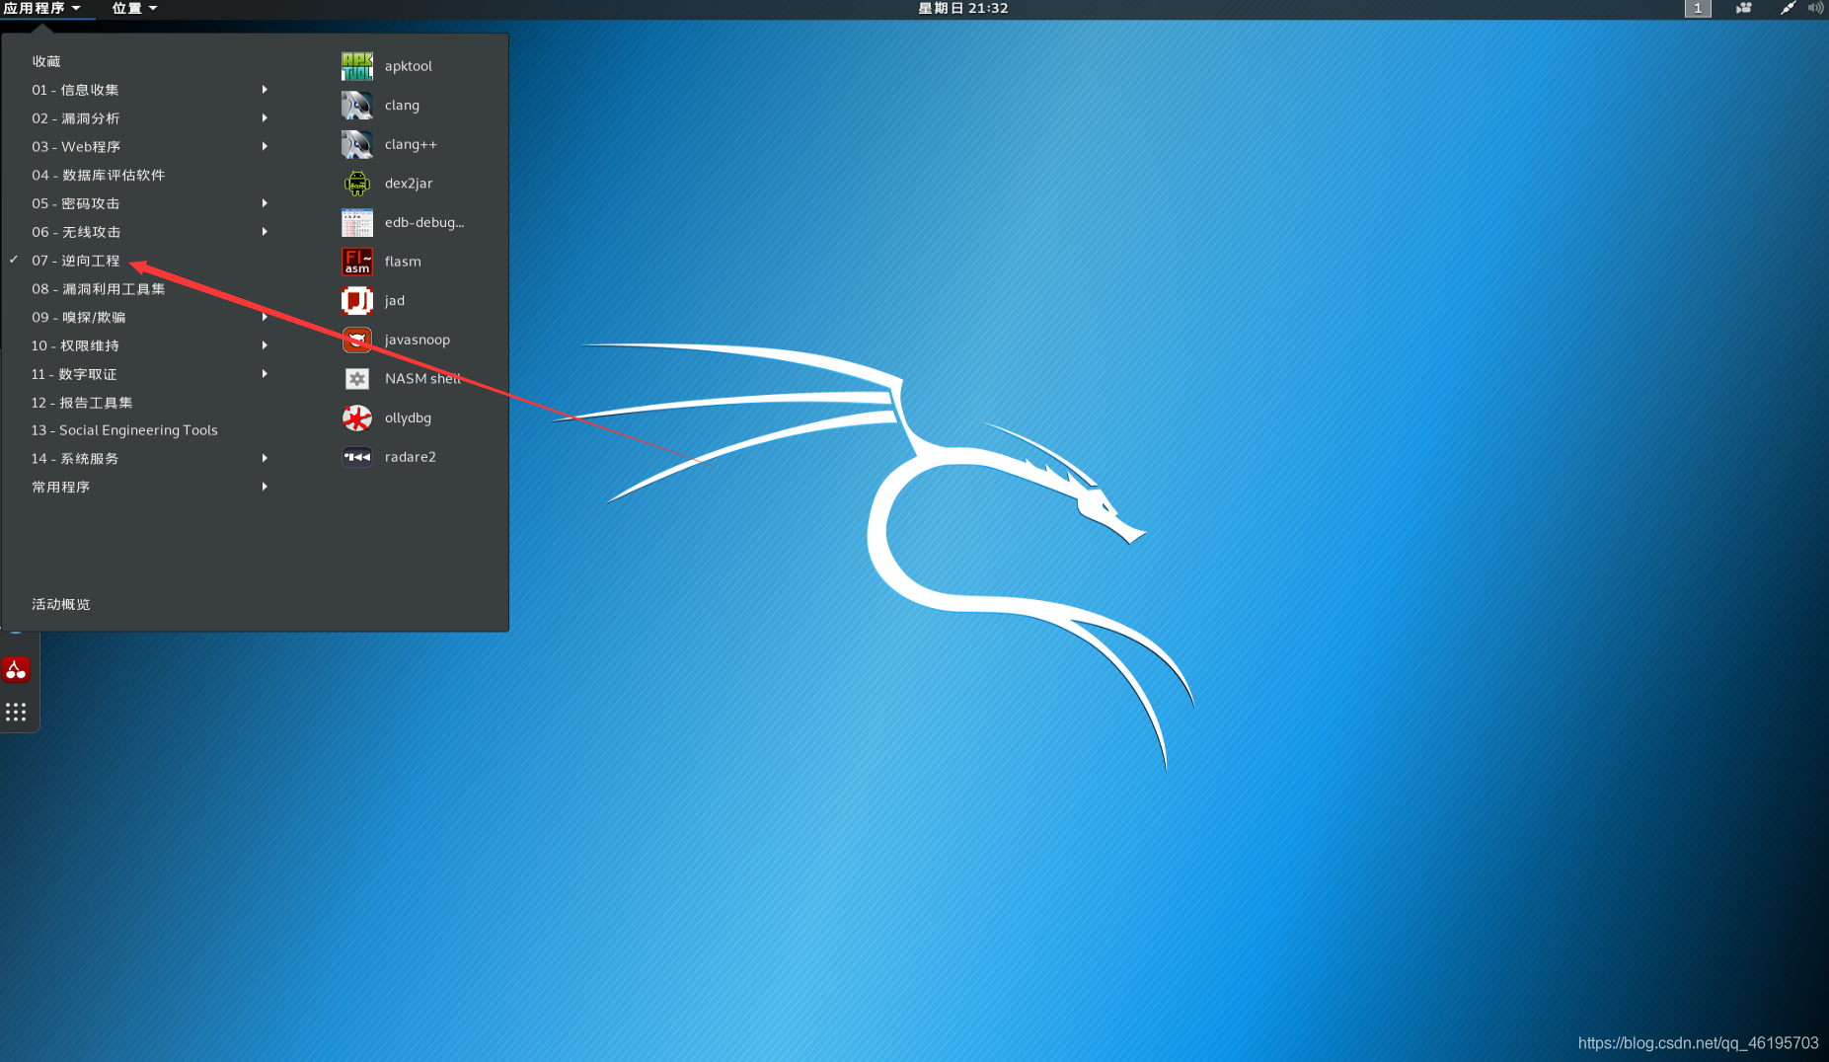Click the apktool text label
This screenshot has height=1062, width=1829.
[409, 66]
